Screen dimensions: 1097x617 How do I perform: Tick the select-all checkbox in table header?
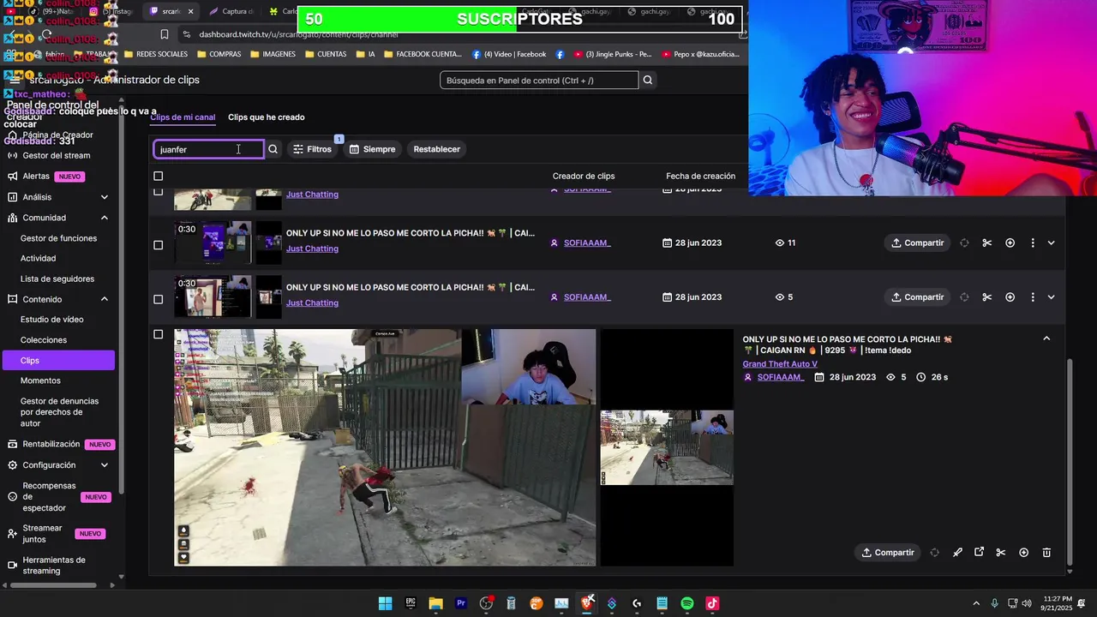click(158, 176)
